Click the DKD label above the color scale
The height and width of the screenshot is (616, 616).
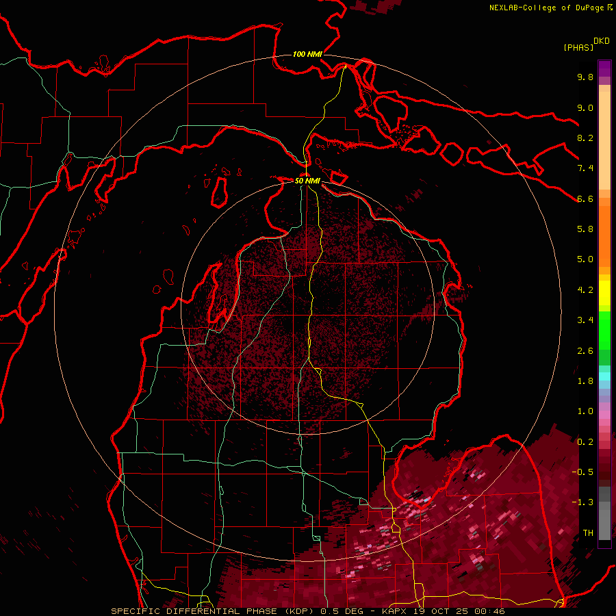pos(602,41)
